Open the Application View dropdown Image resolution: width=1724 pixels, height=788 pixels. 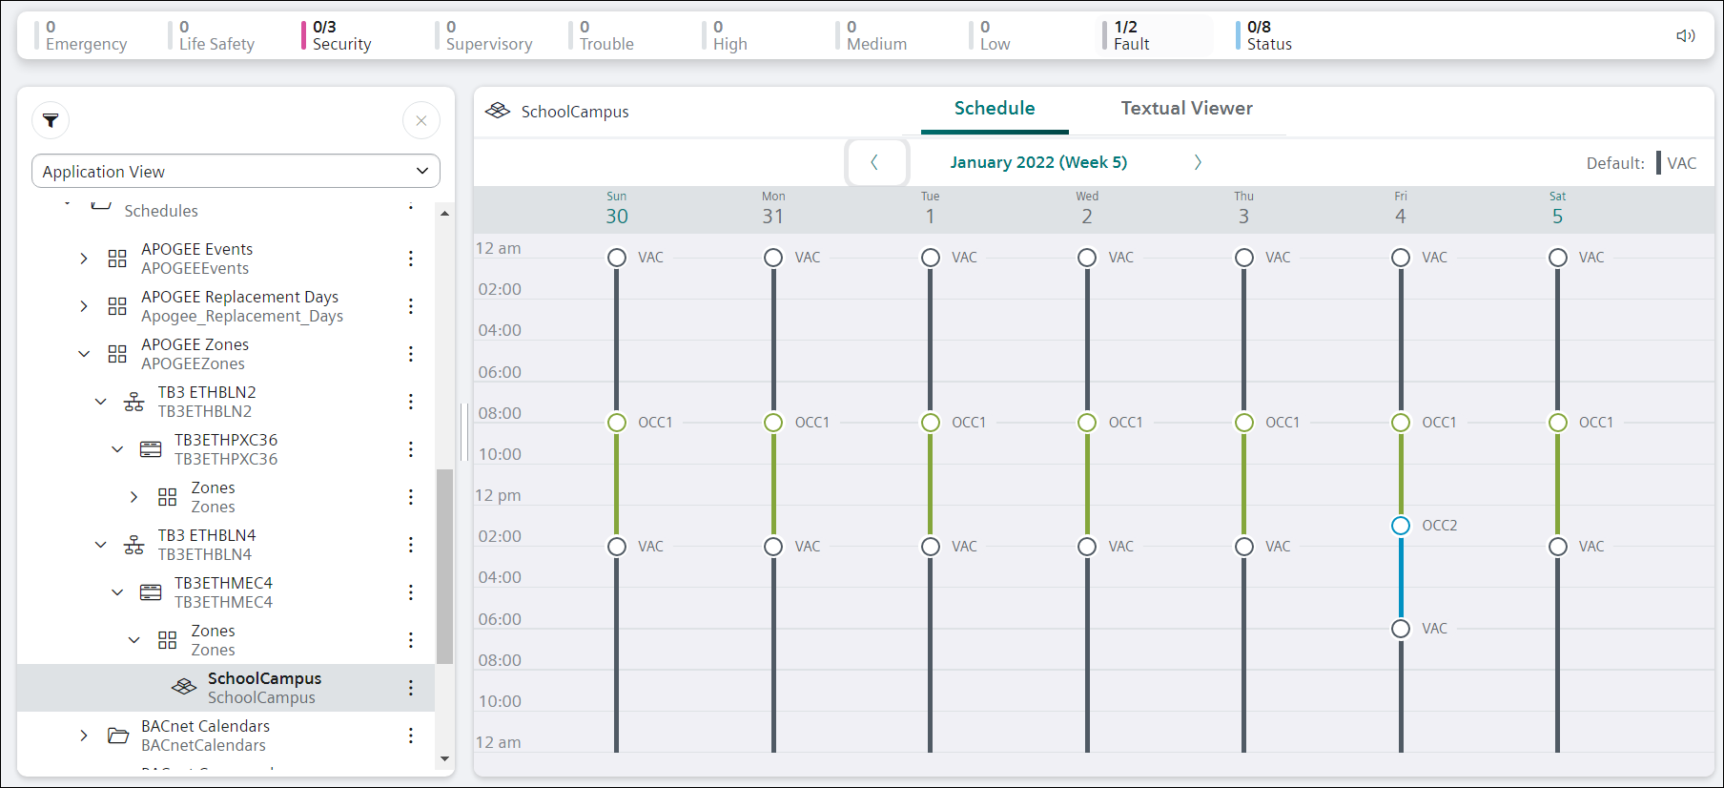(236, 172)
